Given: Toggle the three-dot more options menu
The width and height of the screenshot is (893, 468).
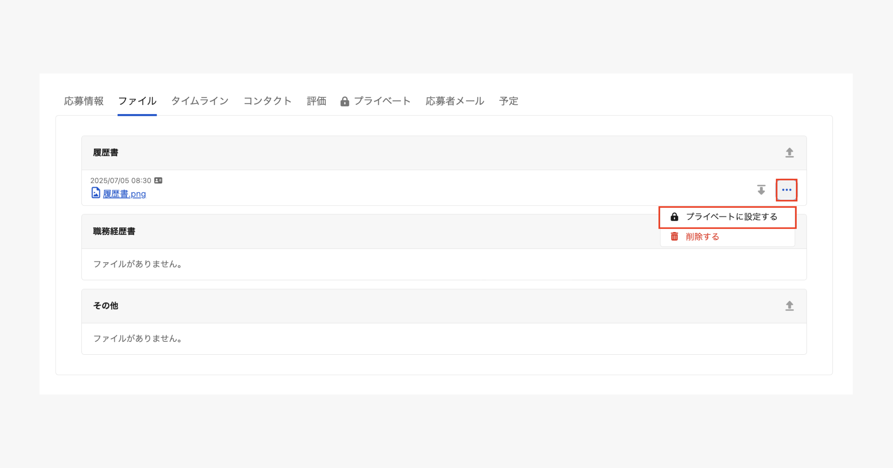Looking at the screenshot, I should pos(786,190).
